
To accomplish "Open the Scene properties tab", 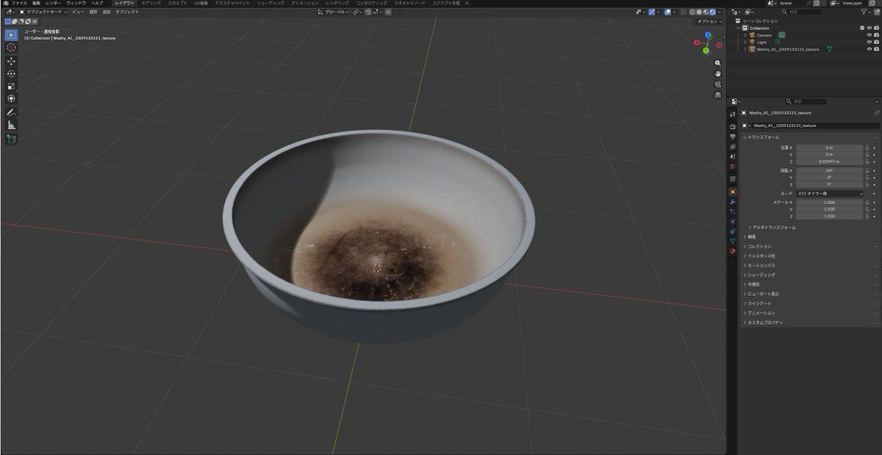I will pyautogui.click(x=732, y=156).
